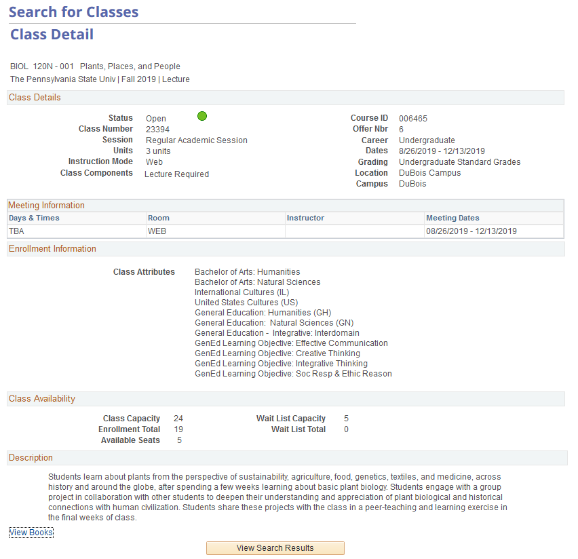The height and width of the screenshot is (559, 578).
Task: Click the BIOL 120N course title text
Action: [95, 66]
